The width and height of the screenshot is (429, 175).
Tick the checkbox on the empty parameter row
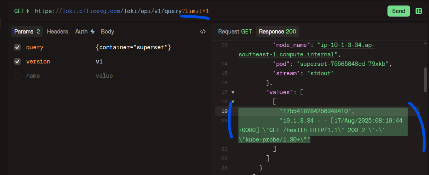[17, 76]
